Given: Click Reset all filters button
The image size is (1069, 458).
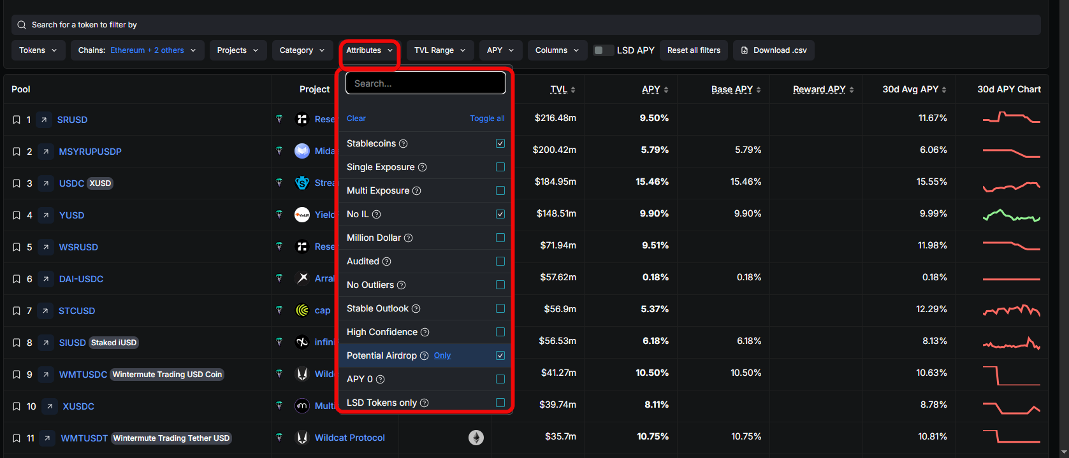Looking at the screenshot, I should pos(694,50).
